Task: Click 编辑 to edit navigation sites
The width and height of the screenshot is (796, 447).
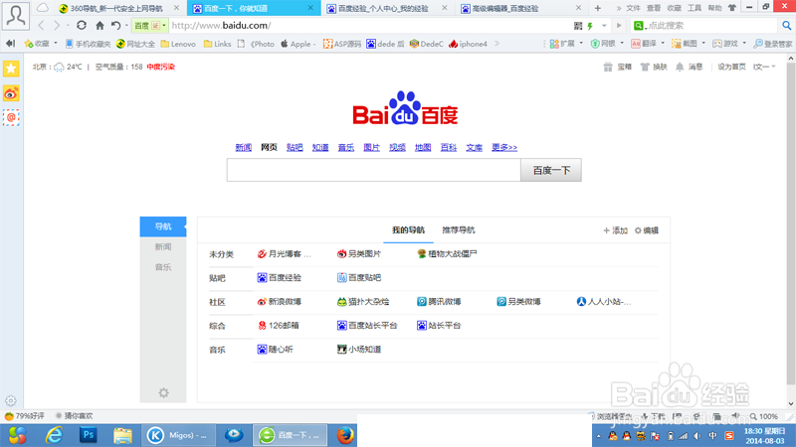Action: (x=647, y=230)
